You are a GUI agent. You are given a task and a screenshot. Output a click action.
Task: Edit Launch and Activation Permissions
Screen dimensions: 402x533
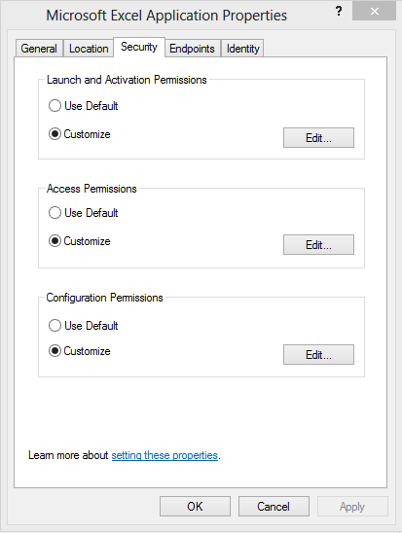[x=318, y=138]
